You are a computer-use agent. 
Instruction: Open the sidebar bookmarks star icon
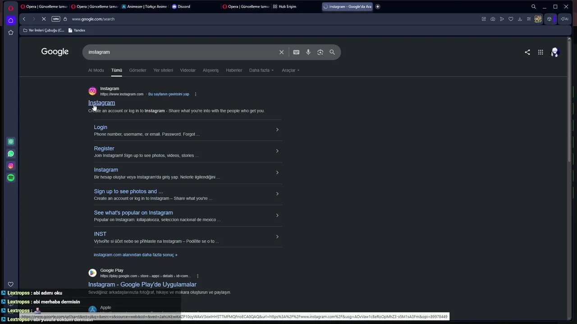11,32
